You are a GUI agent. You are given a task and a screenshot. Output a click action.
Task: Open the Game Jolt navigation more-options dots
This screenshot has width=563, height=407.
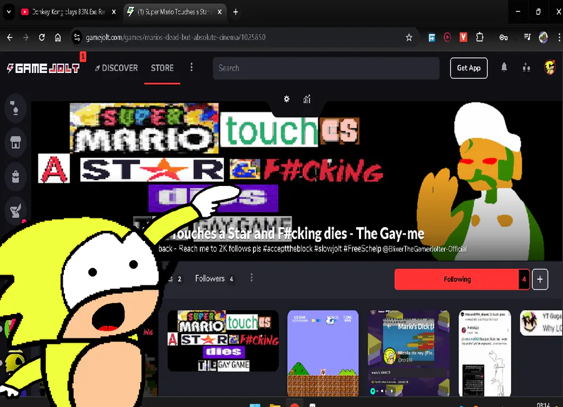pos(191,67)
